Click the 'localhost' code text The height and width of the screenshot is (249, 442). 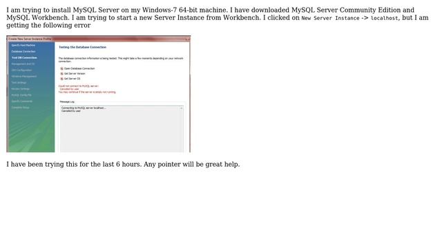385,18
